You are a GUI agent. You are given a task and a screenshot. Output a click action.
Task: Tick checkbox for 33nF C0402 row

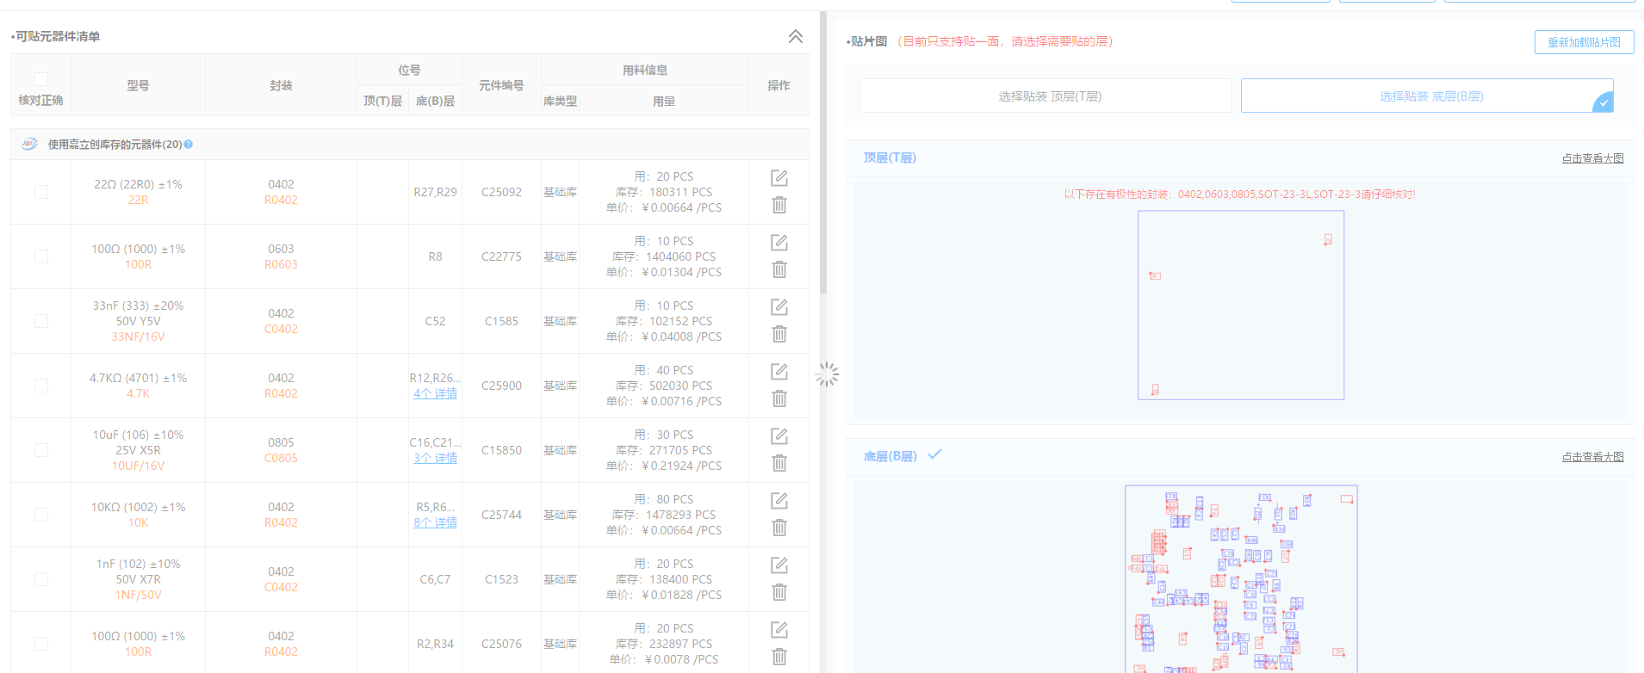(41, 321)
